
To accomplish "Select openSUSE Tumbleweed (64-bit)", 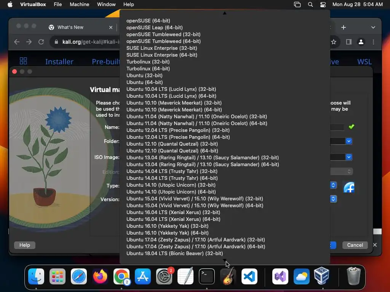I will click(163, 41).
